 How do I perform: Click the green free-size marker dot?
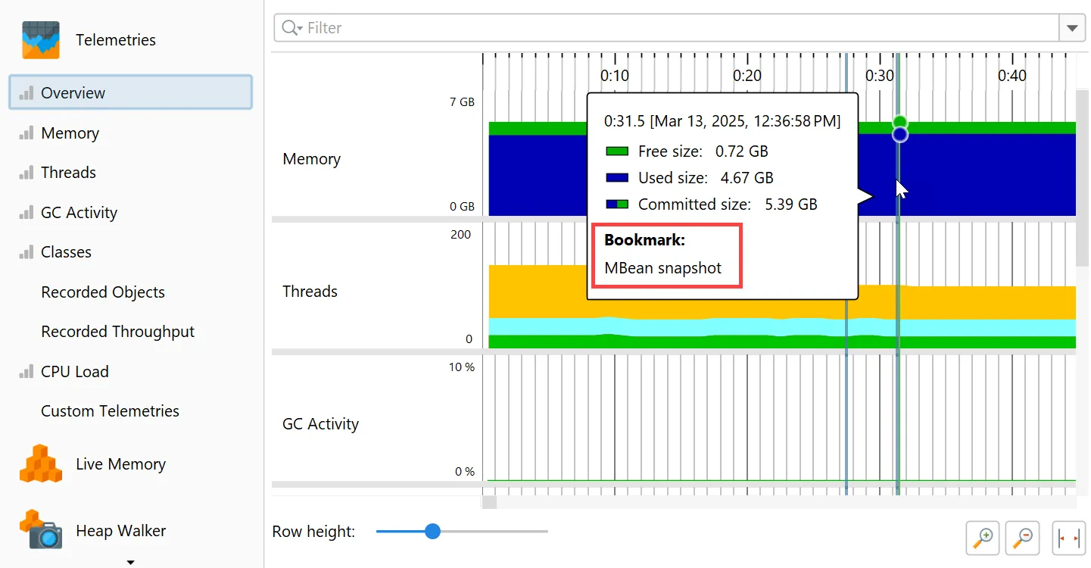(x=899, y=123)
